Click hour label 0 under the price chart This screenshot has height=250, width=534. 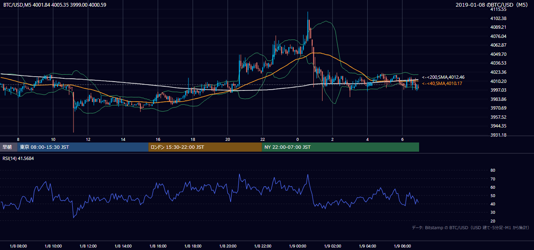298,139
